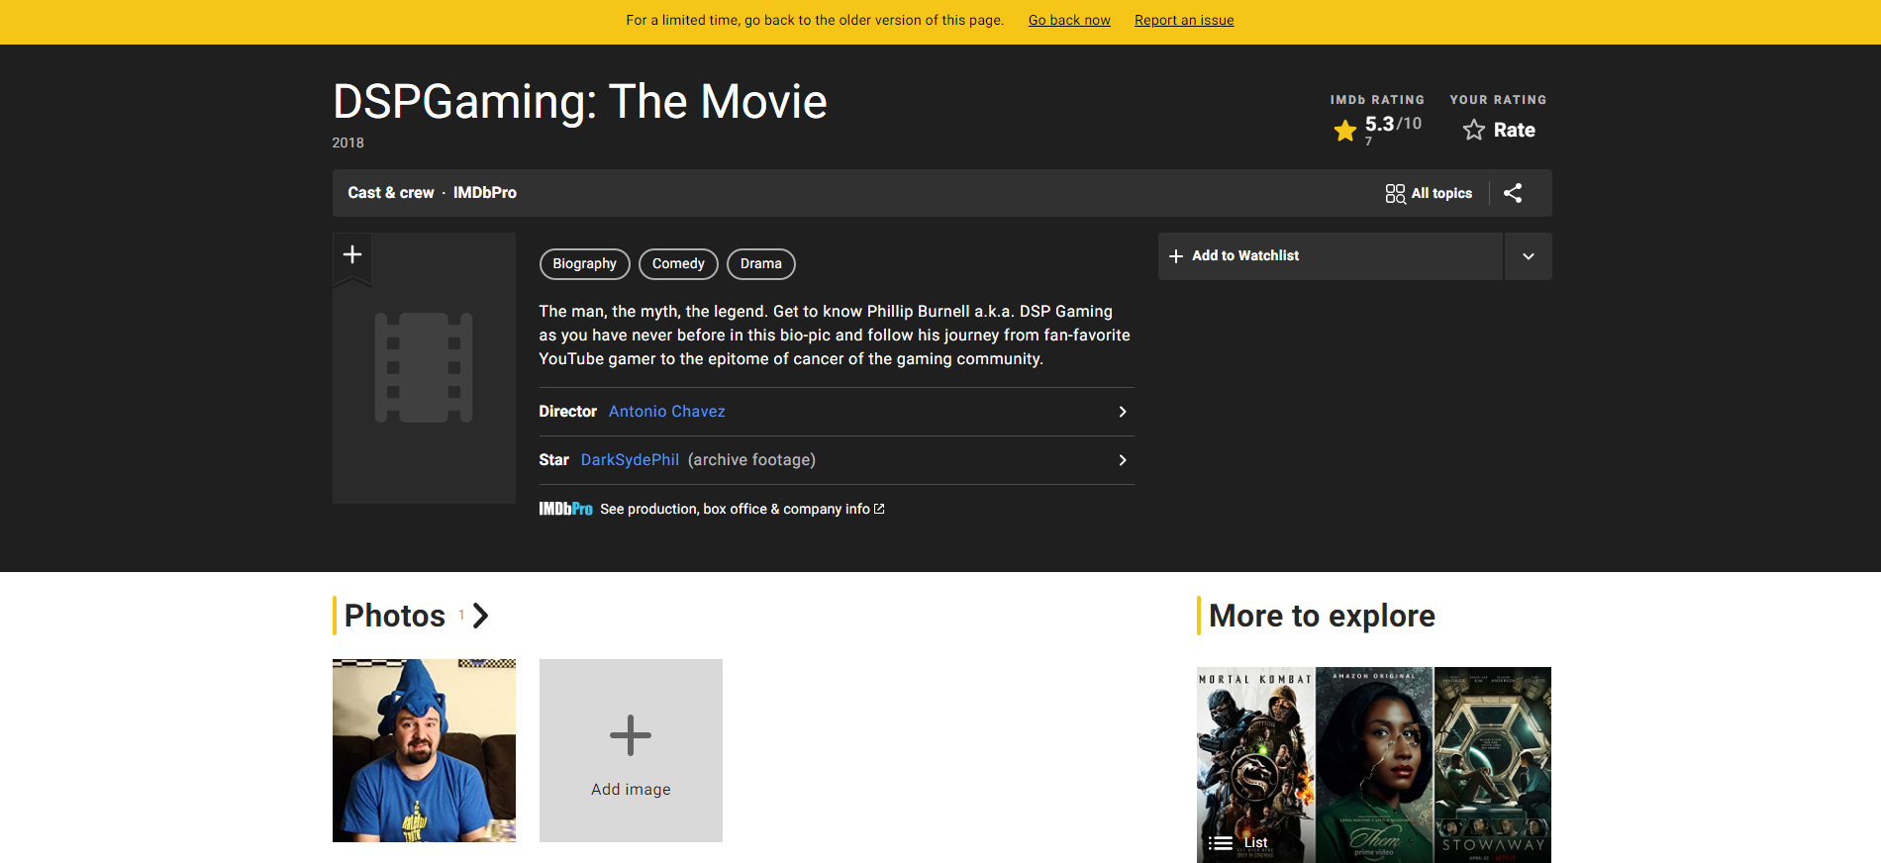The width and height of the screenshot is (1881, 863).
Task: Select the Biography genre chip
Action: (x=585, y=264)
